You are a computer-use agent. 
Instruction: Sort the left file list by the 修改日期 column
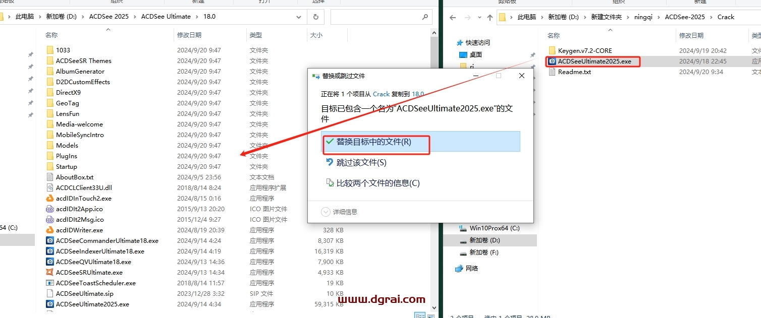(189, 35)
